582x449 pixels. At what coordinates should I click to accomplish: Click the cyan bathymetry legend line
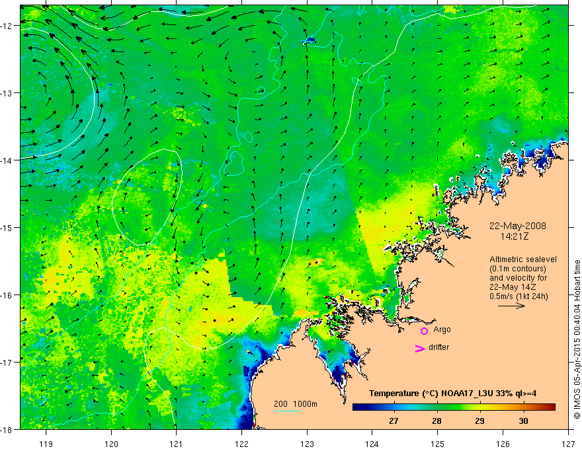click(x=286, y=411)
